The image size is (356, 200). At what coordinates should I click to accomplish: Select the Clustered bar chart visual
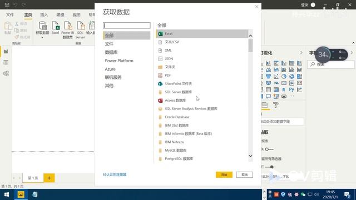[276, 63]
